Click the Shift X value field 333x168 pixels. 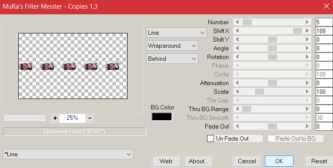(324, 31)
